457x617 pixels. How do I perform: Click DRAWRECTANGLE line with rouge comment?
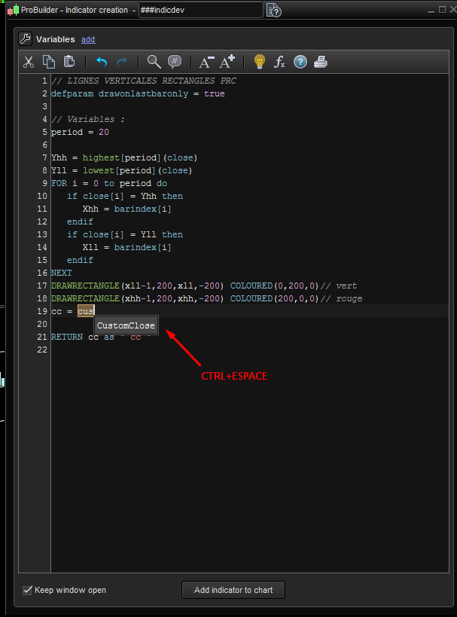point(207,298)
